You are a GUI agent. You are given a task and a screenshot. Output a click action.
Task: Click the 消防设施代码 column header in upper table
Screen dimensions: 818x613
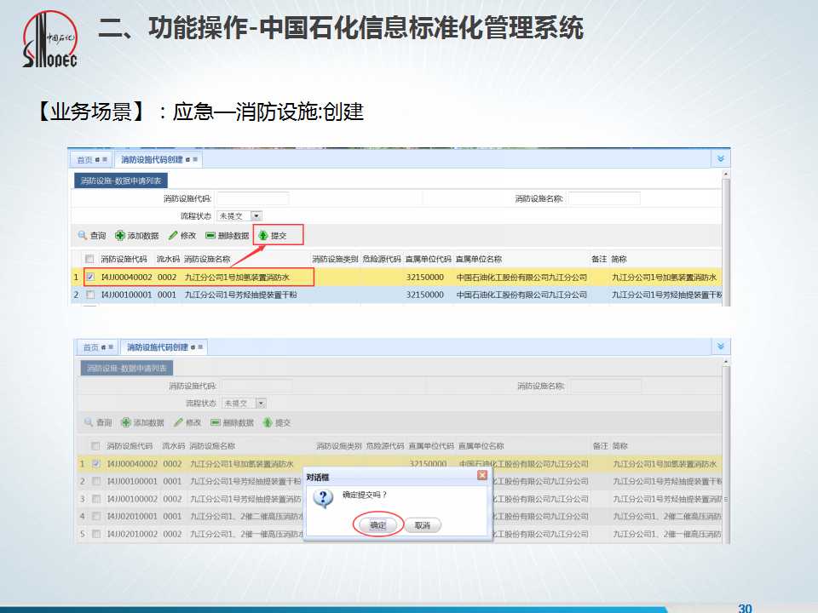coord(124,259)
